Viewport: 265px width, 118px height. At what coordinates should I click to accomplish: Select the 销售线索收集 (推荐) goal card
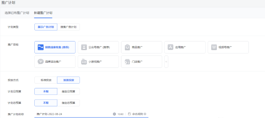coord(55,47)
